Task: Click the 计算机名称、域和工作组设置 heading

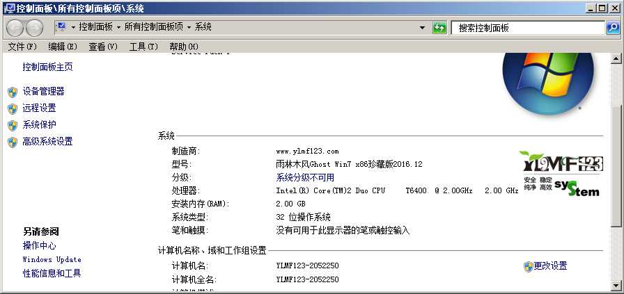Action: (x=212, y=251)
